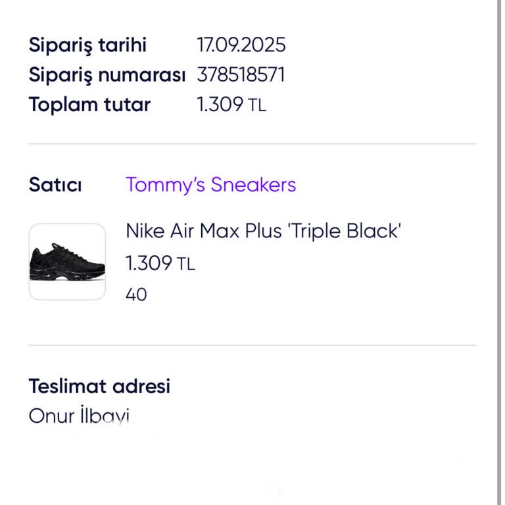The width and height of the screenshot is (505, 505).
Task: Click the Satıcı label
Action: click(55, 185)
